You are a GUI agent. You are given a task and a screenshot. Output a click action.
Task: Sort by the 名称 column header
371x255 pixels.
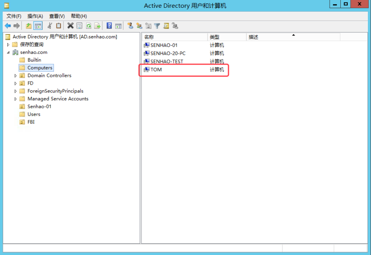(x=175, y=37)
